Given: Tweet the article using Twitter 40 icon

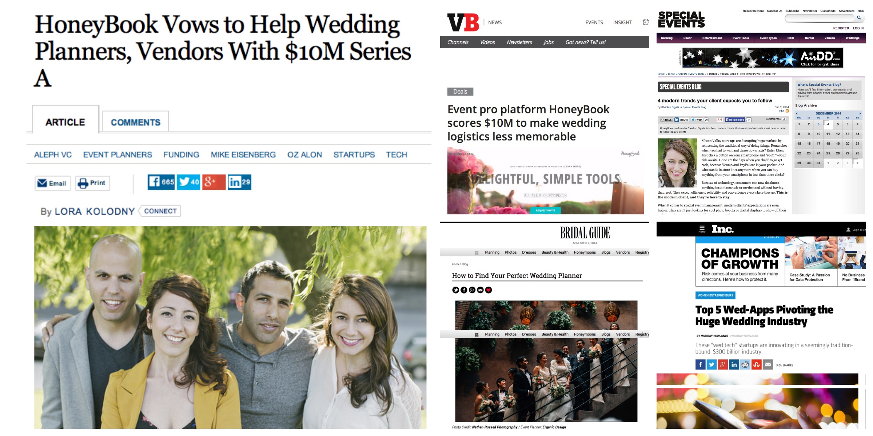Looking at the screenshot, I should click(188, 182).
